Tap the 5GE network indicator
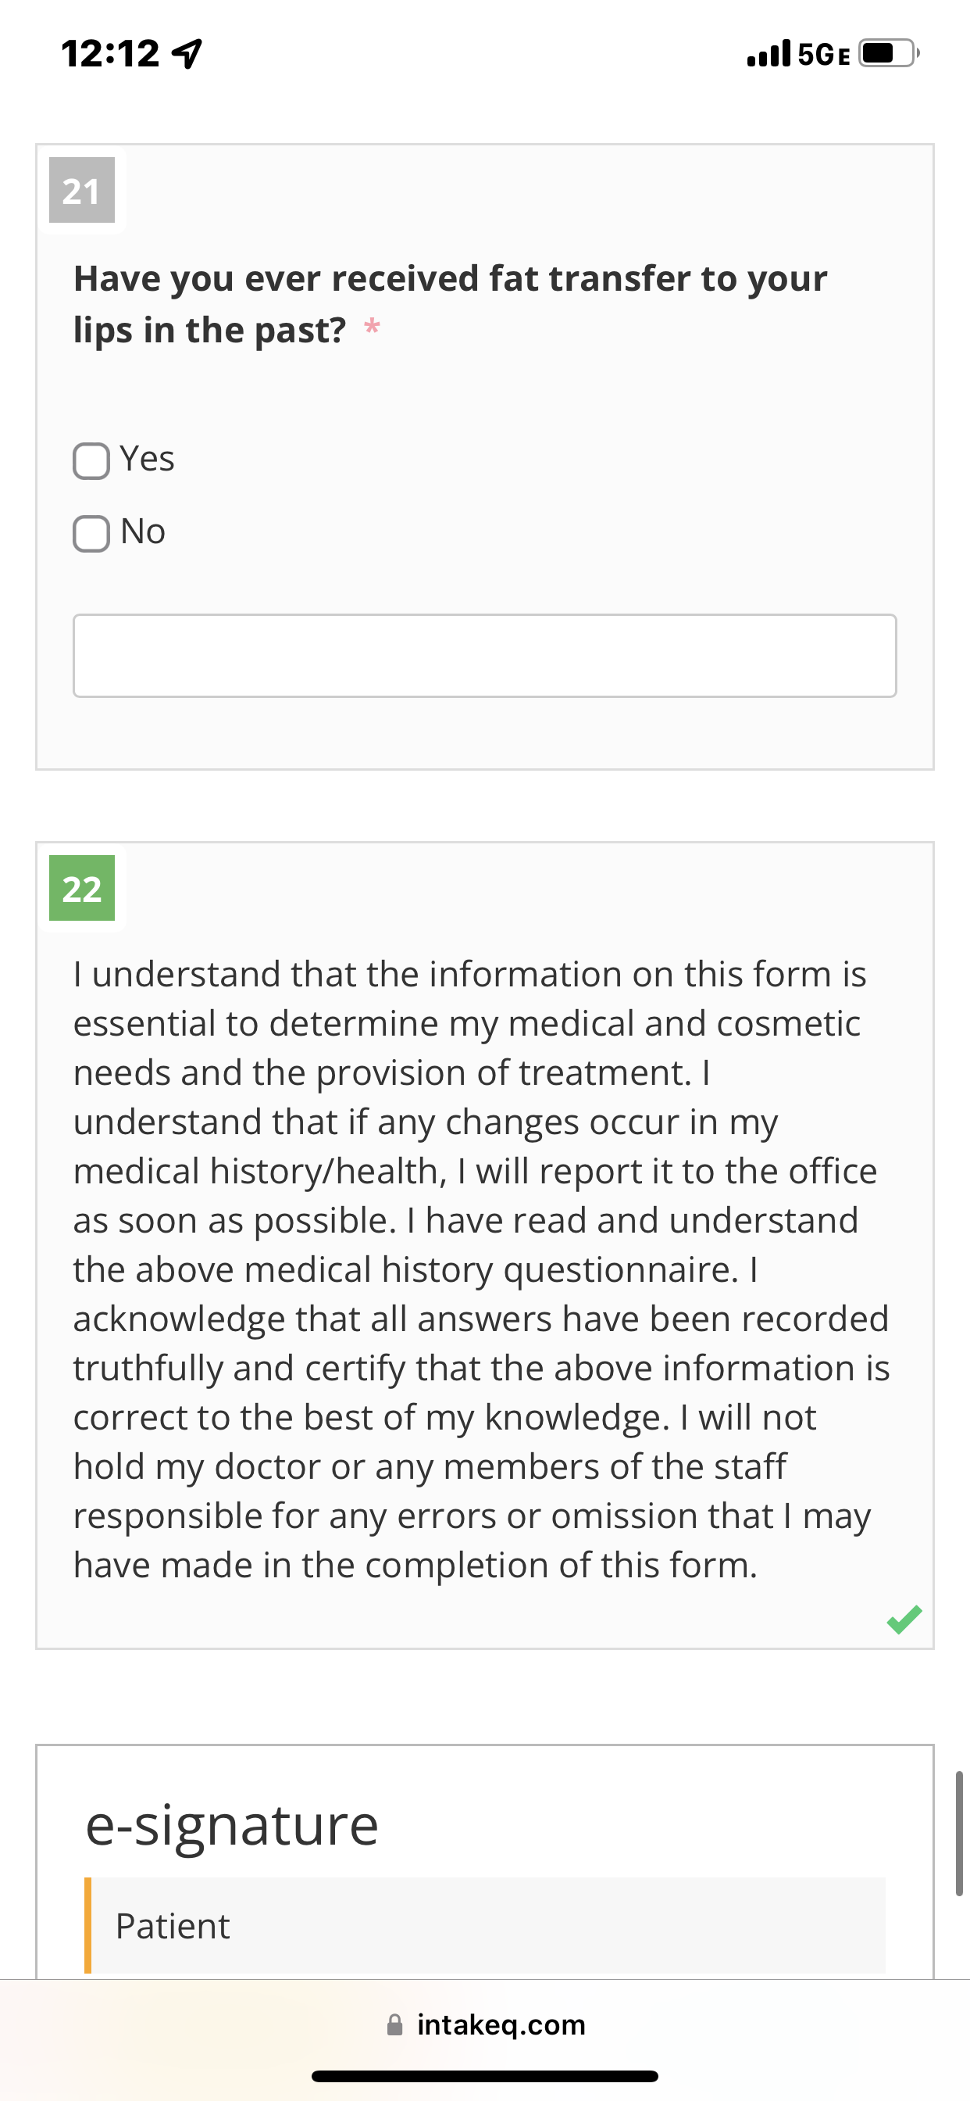This screenshot has height=2101, width=970. [x=824, y=55]
